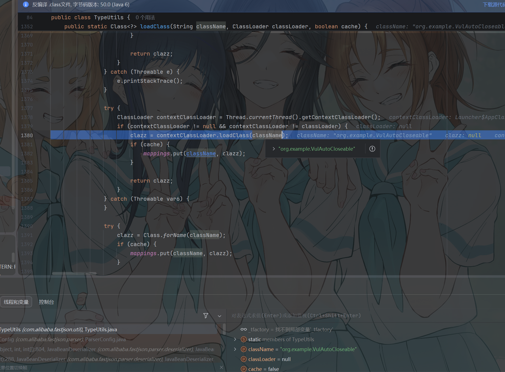The height and width of the screenshot is (372, 505).
Task: Click the info icon beside decompiled class notice
Action: tap(26, 4)
